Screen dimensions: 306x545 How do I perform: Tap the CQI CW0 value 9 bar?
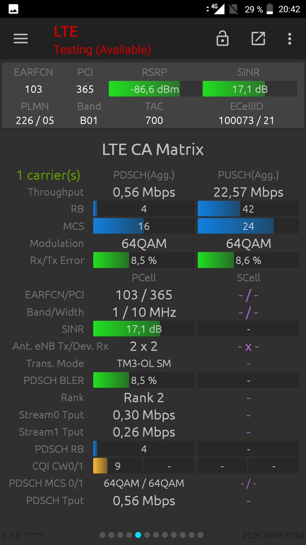(118, 466)
